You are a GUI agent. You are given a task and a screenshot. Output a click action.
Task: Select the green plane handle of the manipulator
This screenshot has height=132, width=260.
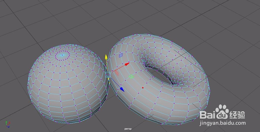[x=131, y=77]
